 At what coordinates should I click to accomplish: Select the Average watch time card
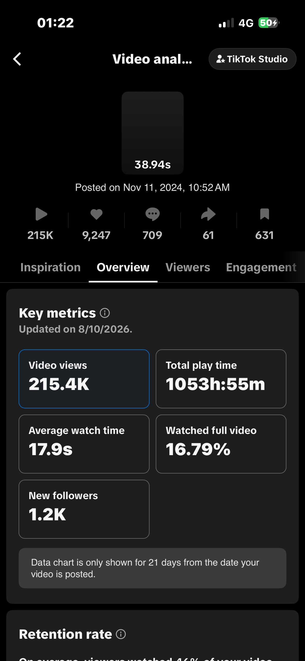pos(84,444)
